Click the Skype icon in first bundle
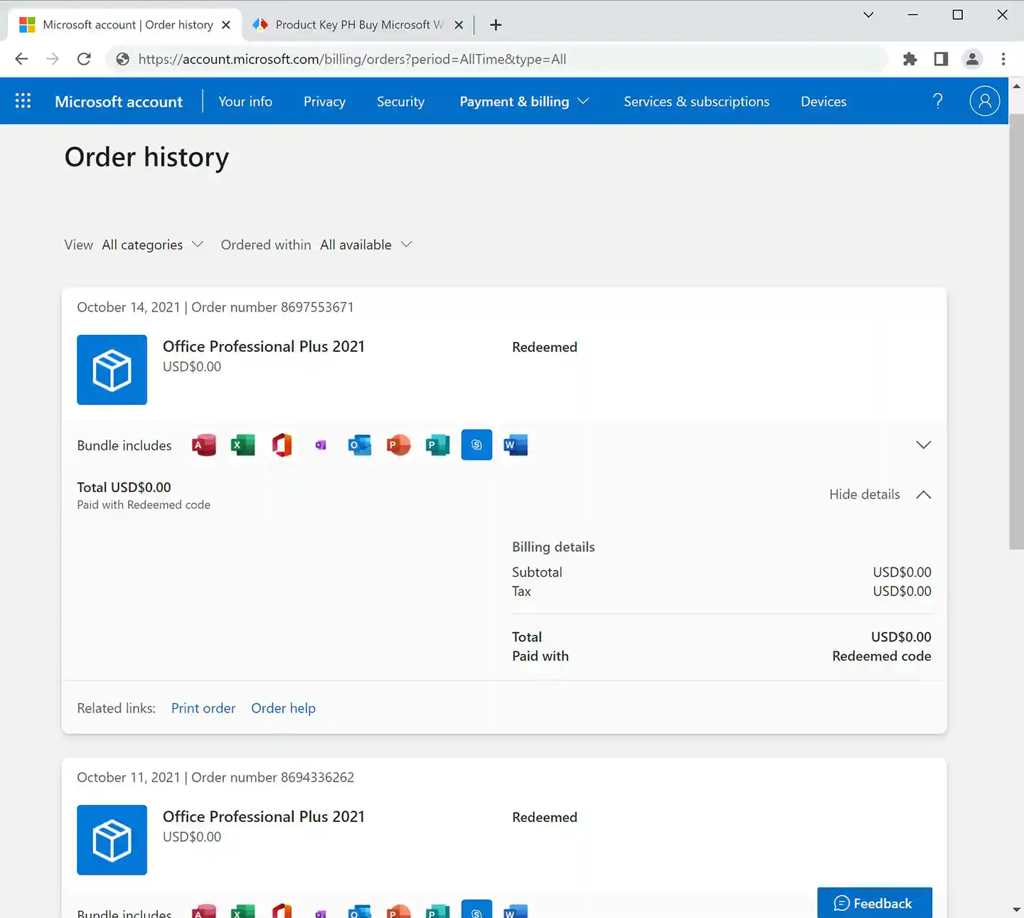1024x918 pixels. pos(476,445)
